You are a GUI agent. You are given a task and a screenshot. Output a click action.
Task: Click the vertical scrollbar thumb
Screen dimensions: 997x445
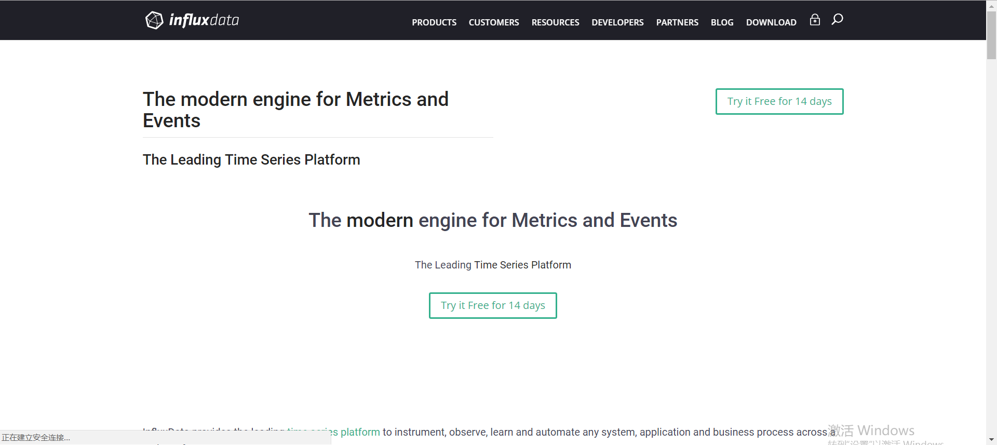click(991, 35)
